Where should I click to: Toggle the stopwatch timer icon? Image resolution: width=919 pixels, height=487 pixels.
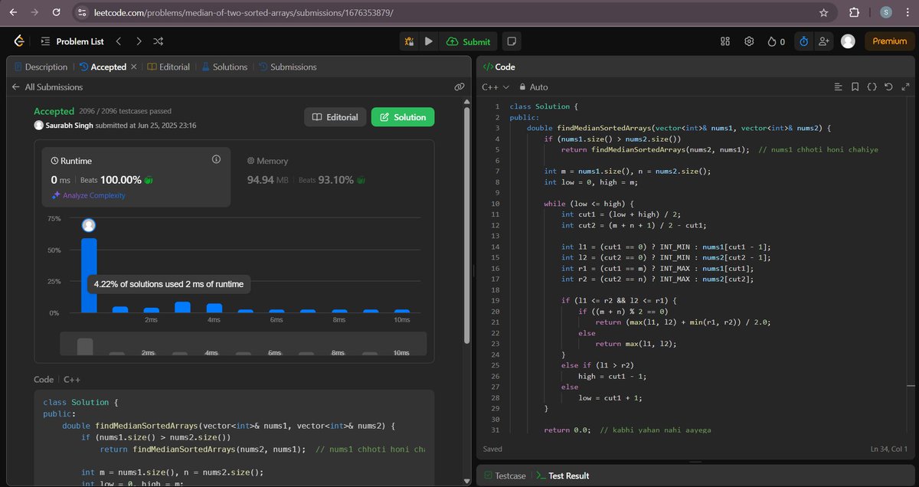(803, 41)
